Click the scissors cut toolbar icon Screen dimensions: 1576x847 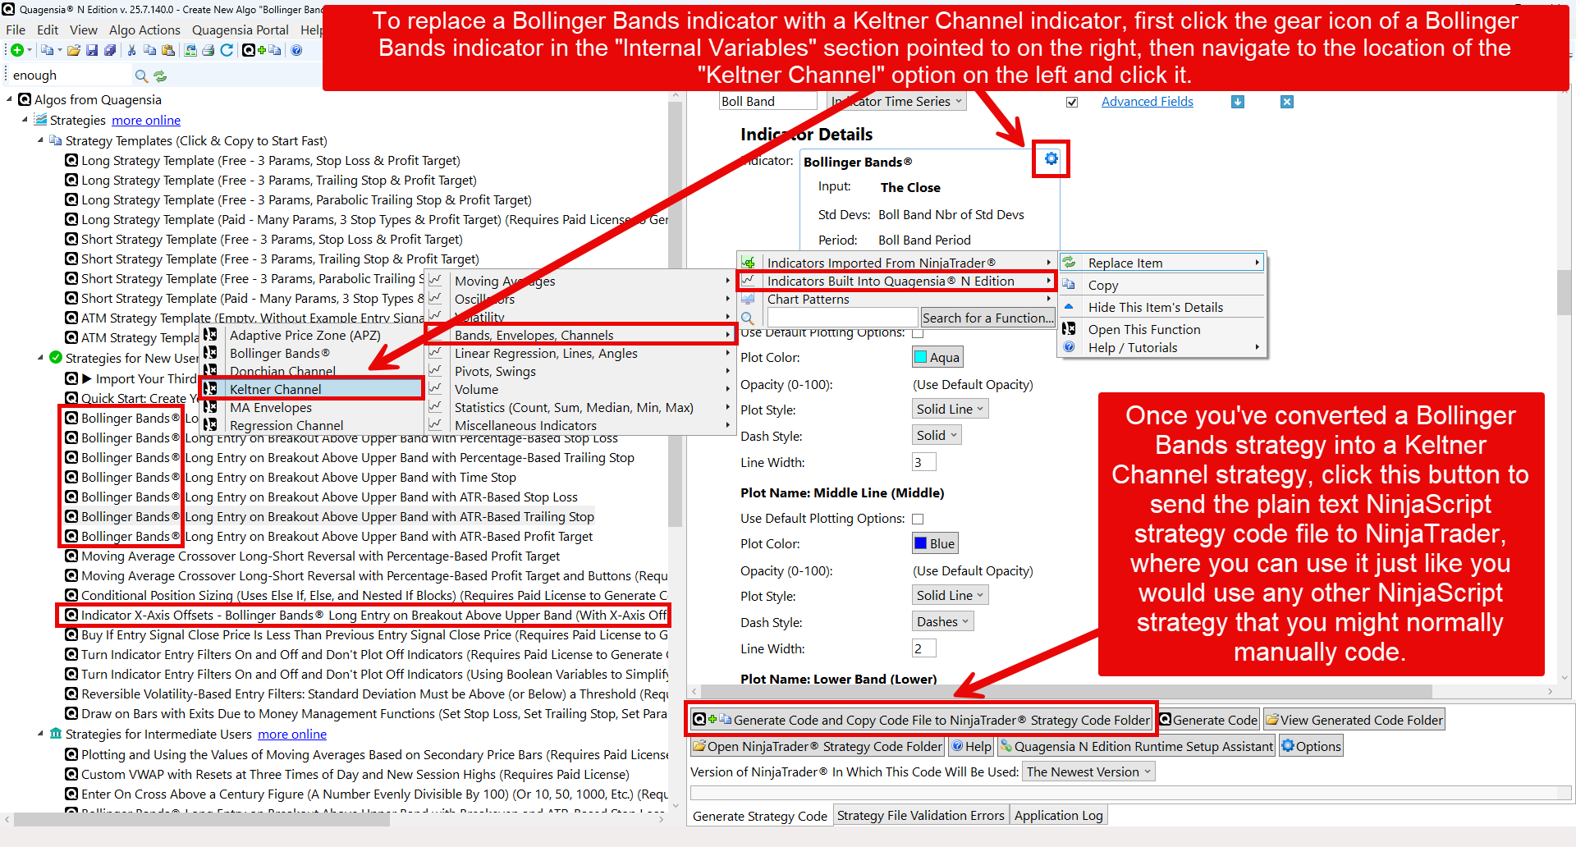131,50
